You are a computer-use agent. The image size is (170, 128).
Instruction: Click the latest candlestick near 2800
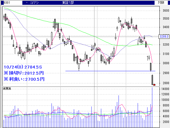coord(152,80)
